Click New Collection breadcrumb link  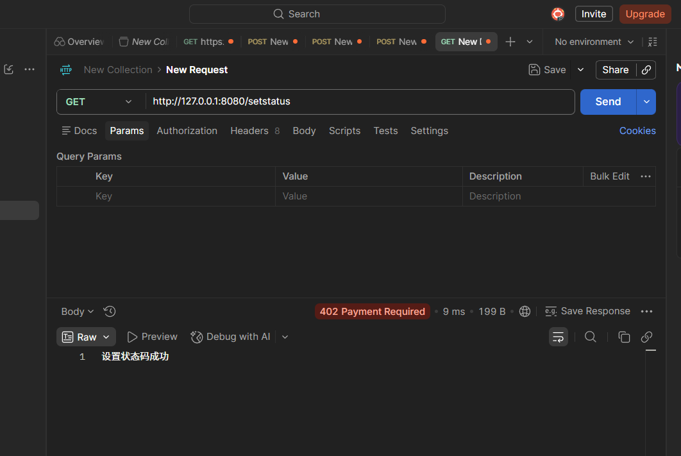pos(118,70)
